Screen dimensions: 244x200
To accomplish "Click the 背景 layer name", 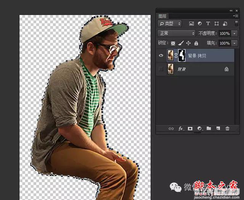I will tap(182, 69).
